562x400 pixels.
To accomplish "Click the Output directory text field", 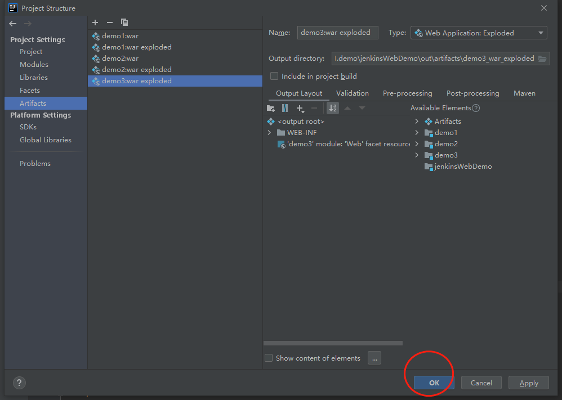I will pos(435,59).
